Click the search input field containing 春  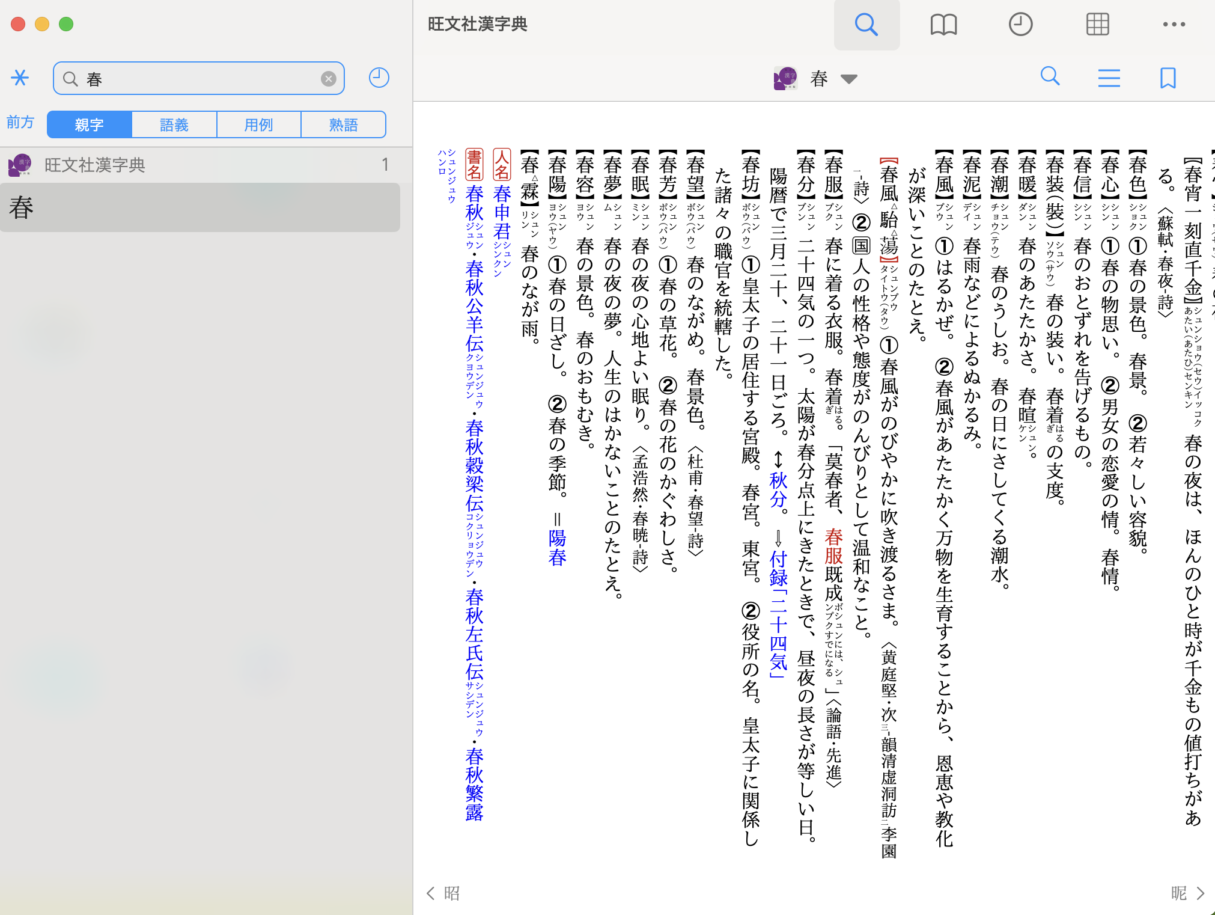[x=199, y=79]
